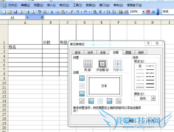This screenshot has height=132, width=174.
Task: Open Print Preview icon
Action: point(33,12)
